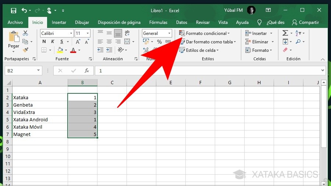Click the Clear eraser icon
The width and height of the screenshot is (331, 186).
pos(285,50)
